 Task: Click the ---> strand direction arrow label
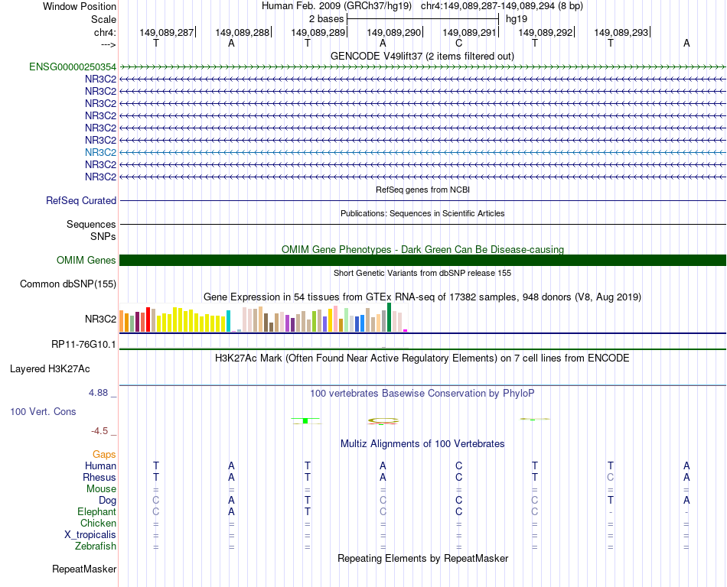(x=109, y=44)
